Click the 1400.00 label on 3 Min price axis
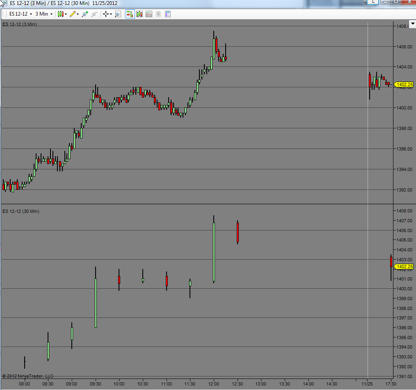 pyautogui.click(x=405, y=108)
